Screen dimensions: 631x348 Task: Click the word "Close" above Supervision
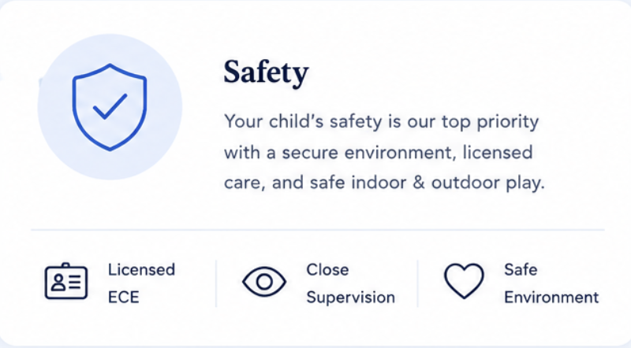coord(327,269)
